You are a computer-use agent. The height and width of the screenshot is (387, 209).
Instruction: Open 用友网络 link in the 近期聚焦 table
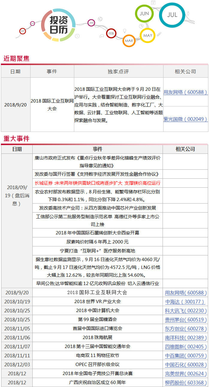185,92
